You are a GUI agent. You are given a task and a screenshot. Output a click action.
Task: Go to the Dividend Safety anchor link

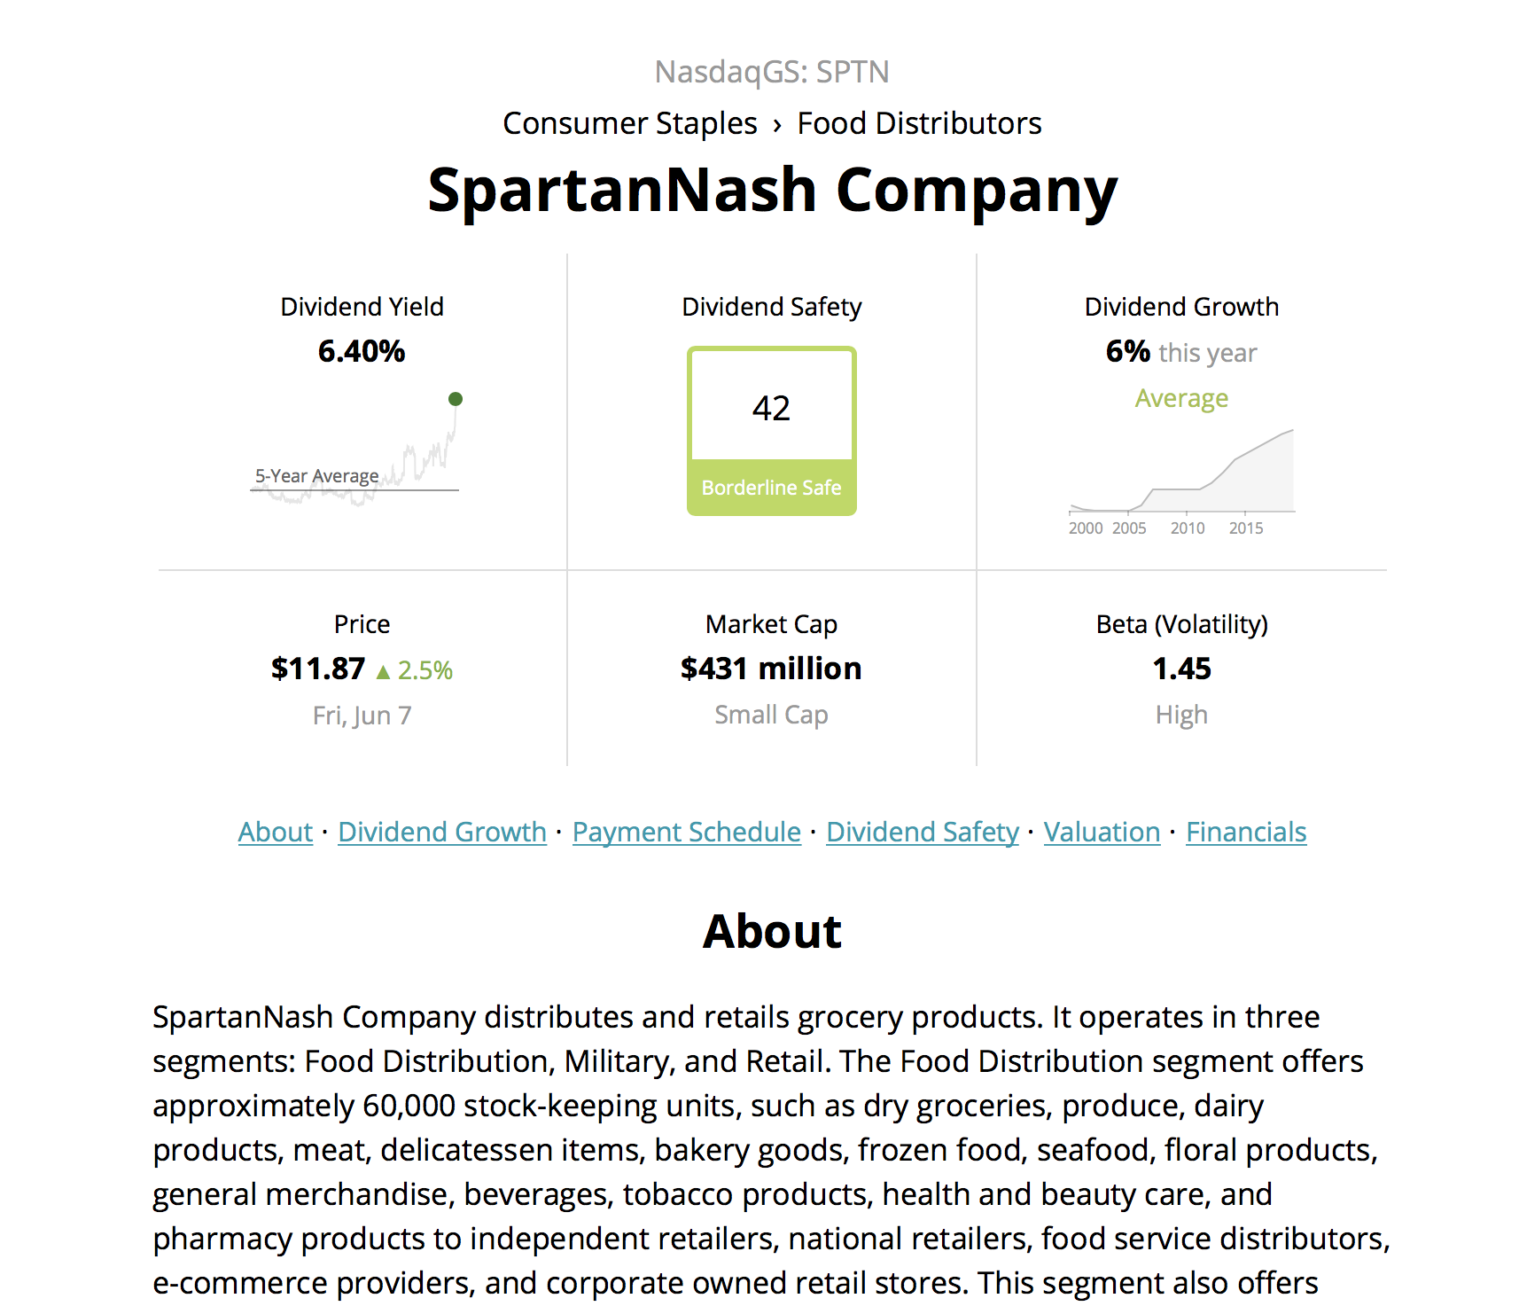(x=922, y=832)
